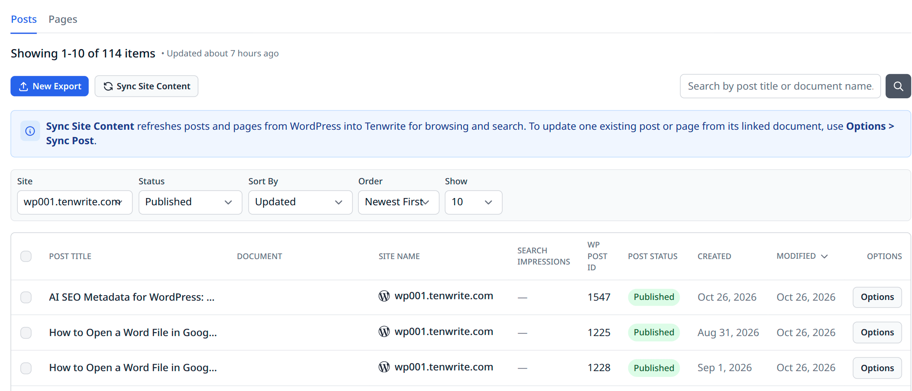This screenshot has height=391, width=912.
Task: Click the sort arrow beside MODIFIED header
Action: 825,256
